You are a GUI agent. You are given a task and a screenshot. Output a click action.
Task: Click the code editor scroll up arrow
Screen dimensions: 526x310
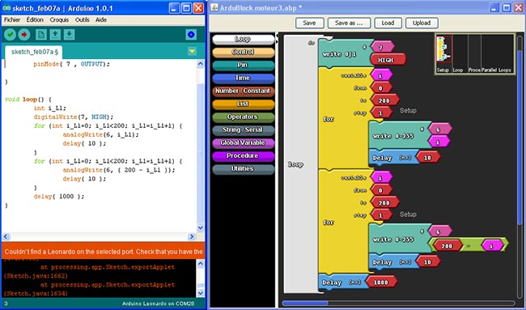coord(200,64)
